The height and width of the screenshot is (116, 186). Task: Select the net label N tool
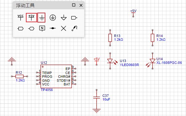pos(42,28)
